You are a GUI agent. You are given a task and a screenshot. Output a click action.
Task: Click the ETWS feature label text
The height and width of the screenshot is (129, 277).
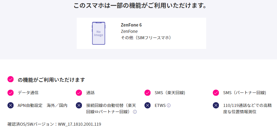tap(160, 106)
